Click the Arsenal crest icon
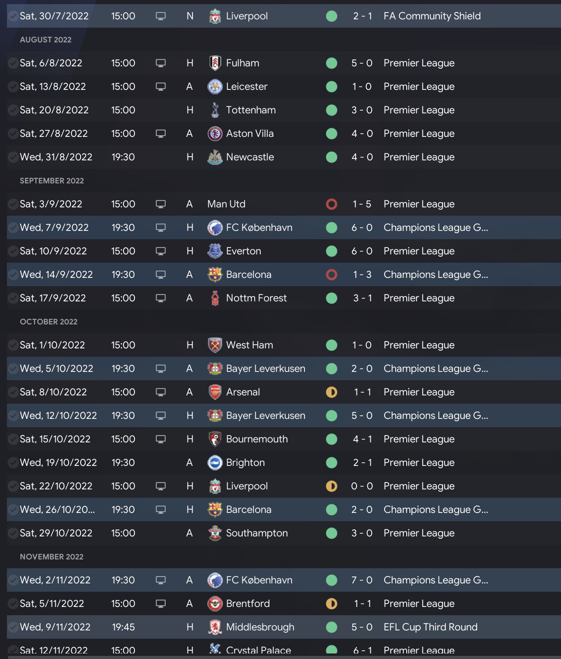Viewport: 561px width, 659px height. pos(215,392)
